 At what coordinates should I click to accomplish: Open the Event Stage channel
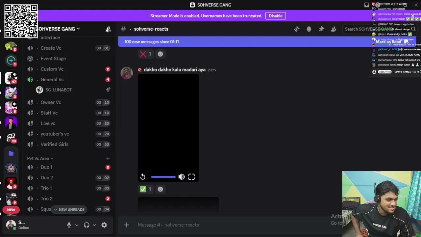coord(68,59)
